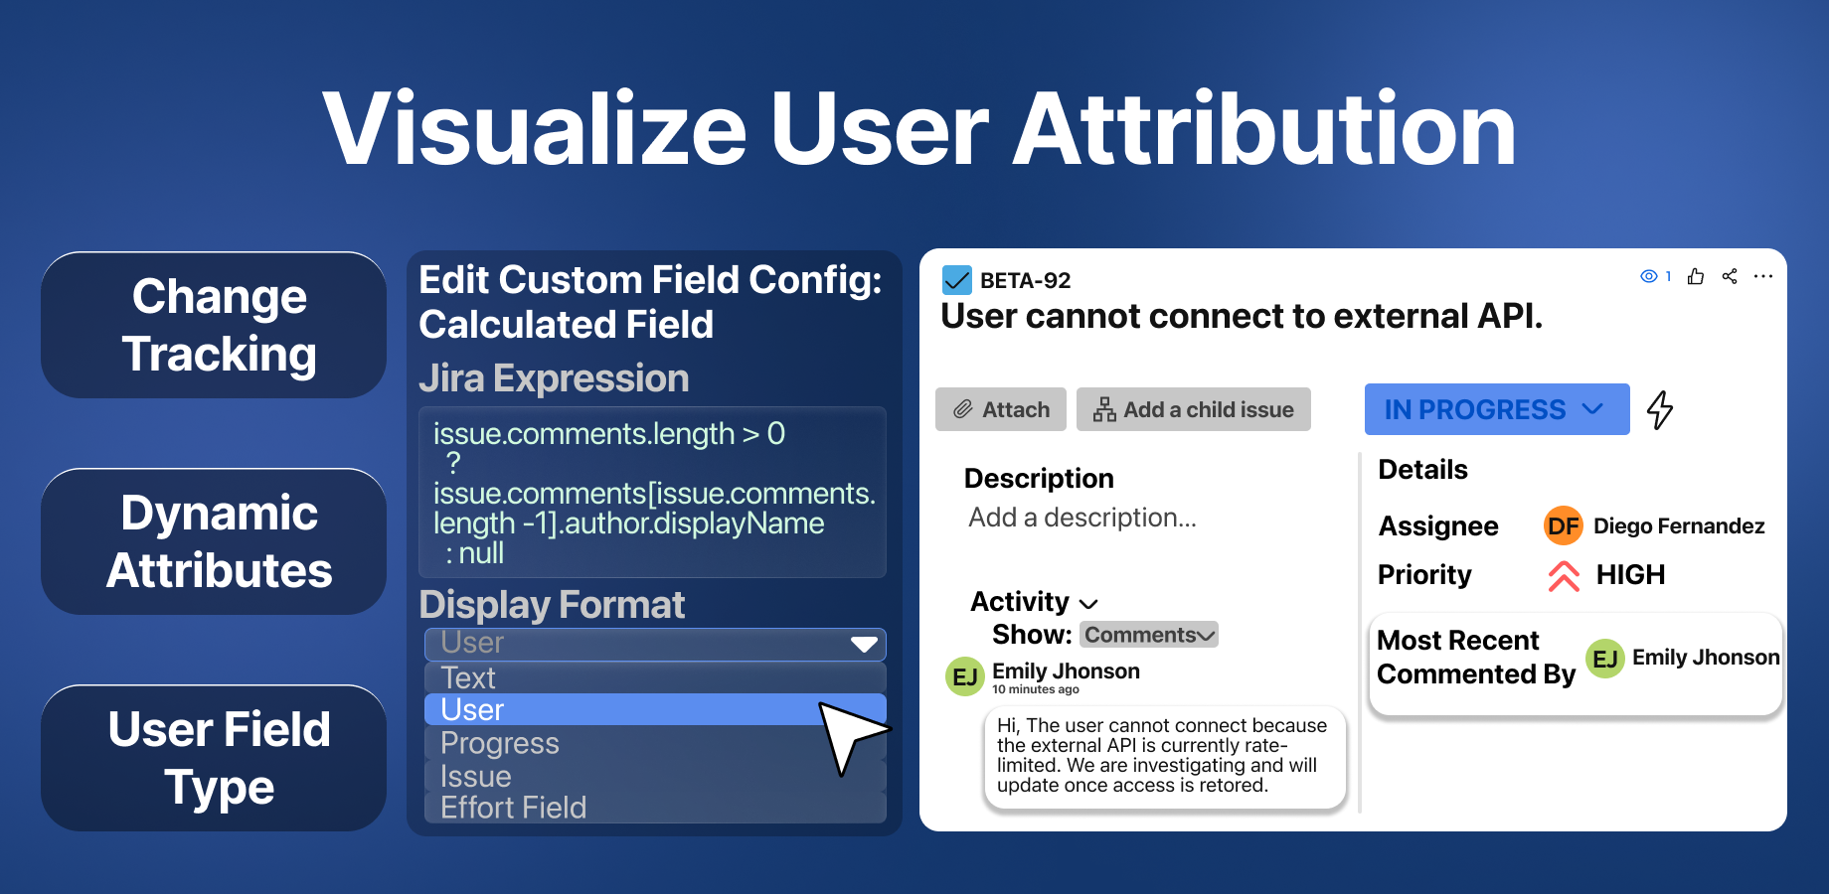Image resolution: width=1829 pixels, height=894 pixels.
Task: Select Issue option in Display Format list
Action: 655,776
